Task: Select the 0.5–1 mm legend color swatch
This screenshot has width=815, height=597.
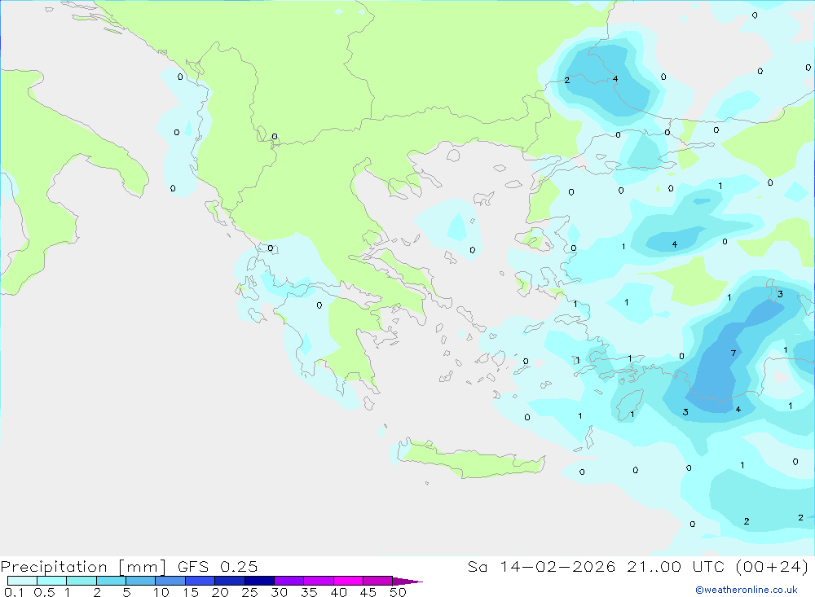Action: [52, 581]
